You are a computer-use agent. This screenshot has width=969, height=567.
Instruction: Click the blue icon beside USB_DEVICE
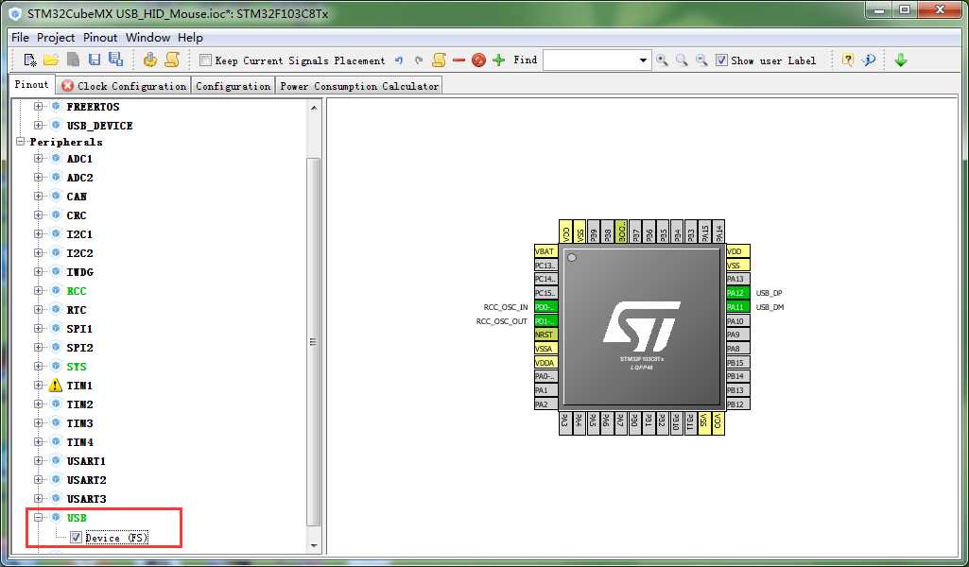(56, 126)
